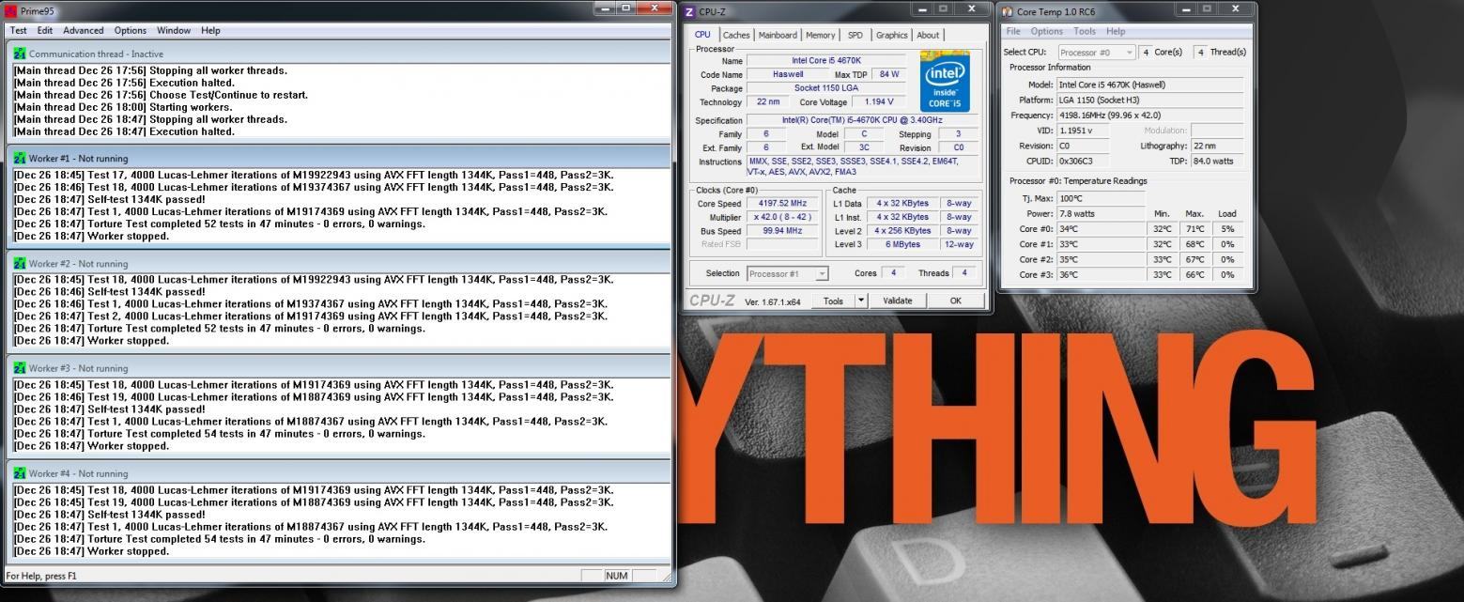Click the "Choose Test/Continue to restart." log line

coord(161,95)
